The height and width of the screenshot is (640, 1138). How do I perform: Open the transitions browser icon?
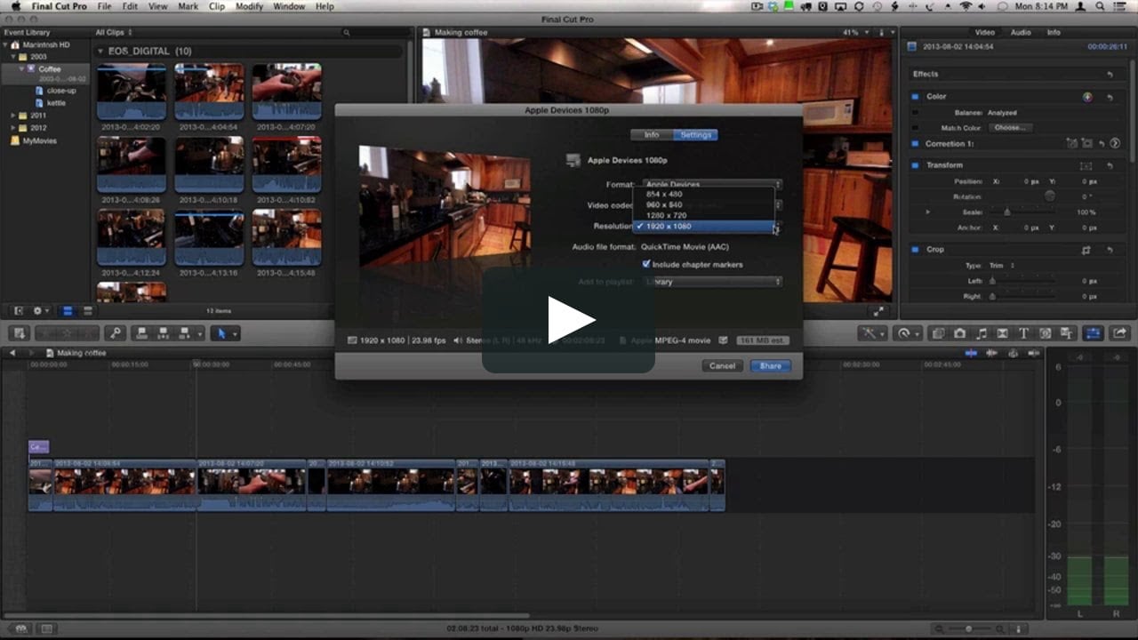[x=1003, y=333]
